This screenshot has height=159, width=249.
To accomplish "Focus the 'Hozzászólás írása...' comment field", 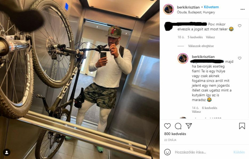I will coord(202,152).
